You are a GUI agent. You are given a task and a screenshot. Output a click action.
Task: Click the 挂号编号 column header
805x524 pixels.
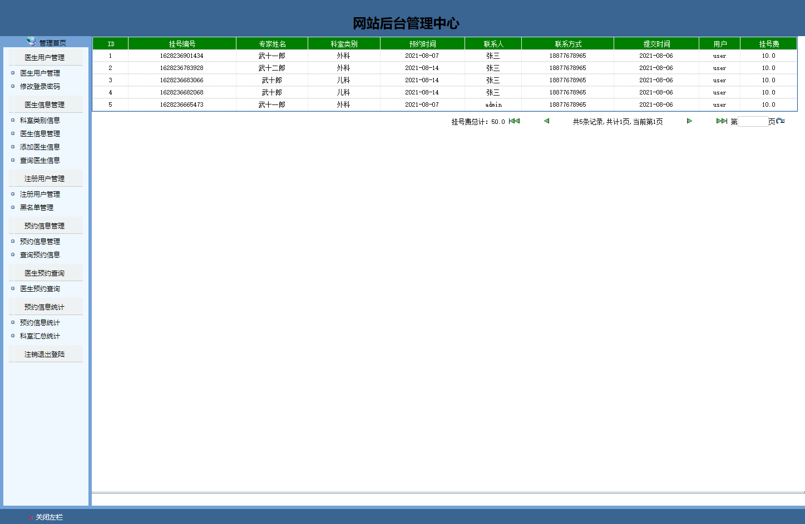(x=182, y=44)
